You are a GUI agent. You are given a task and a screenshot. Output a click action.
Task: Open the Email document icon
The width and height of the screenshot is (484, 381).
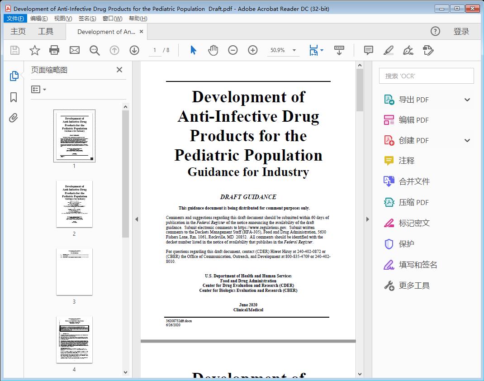(x=74, y=50)
